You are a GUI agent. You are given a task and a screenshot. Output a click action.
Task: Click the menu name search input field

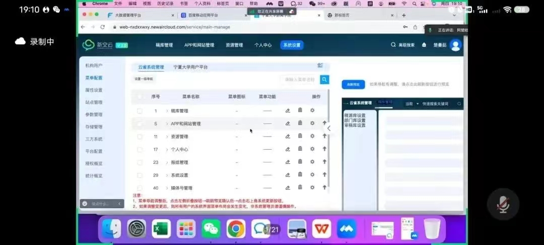point(300,79)
